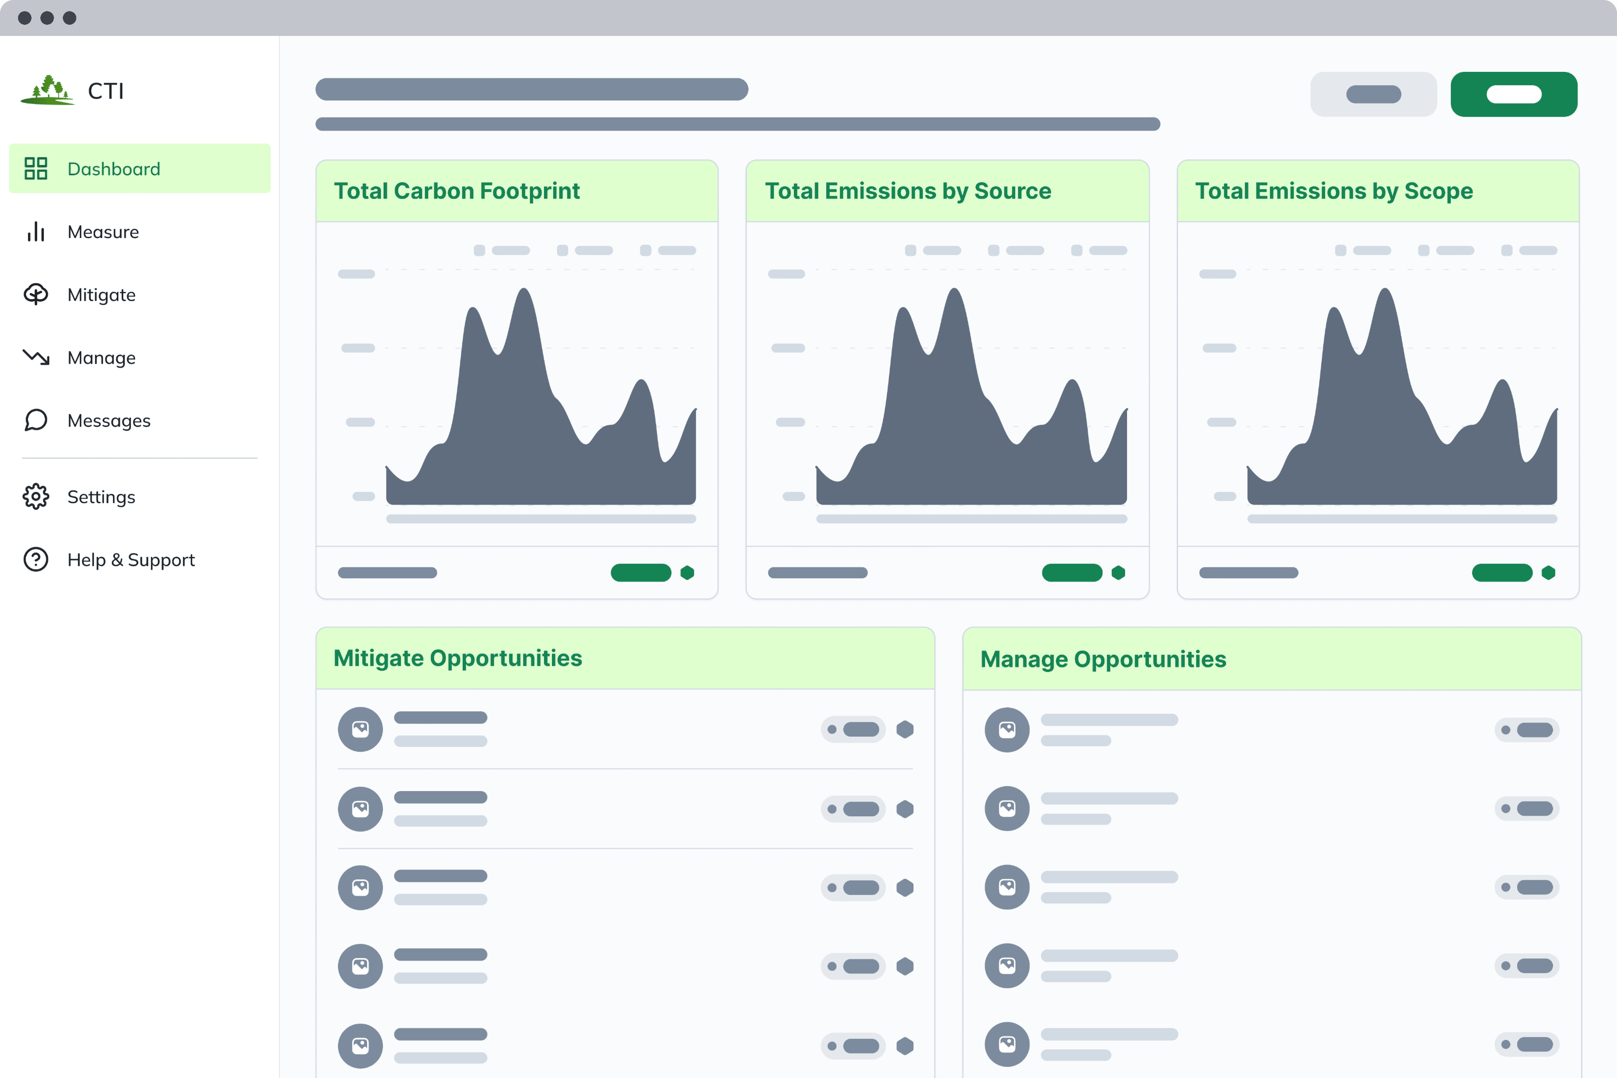
Task: Open Settings from the sidebar
Action: tap(101, 497)
